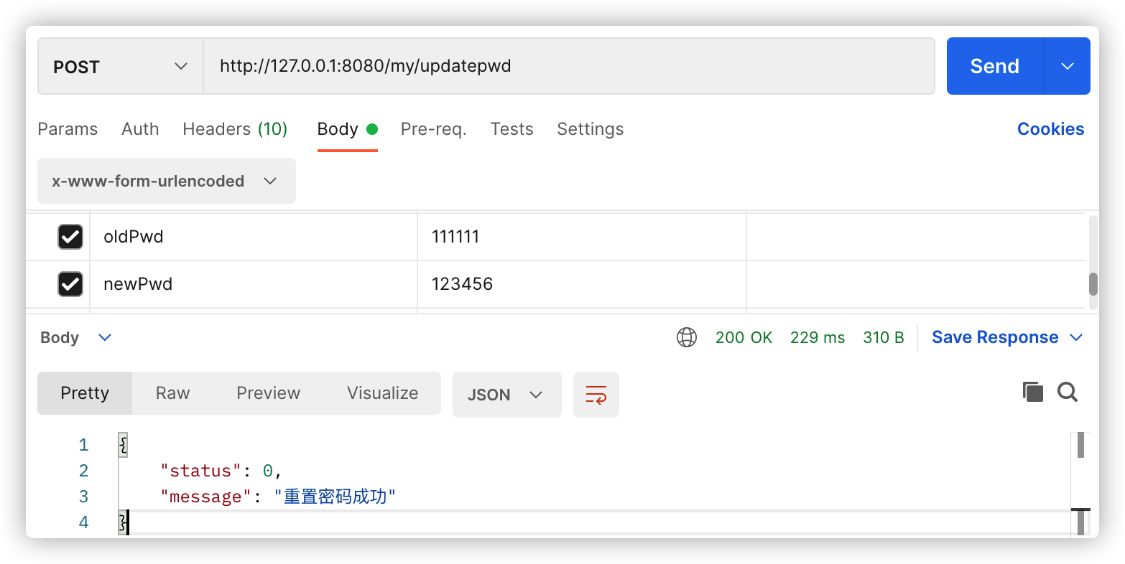Click the newPwd key cell

click(x=254, y=283)
